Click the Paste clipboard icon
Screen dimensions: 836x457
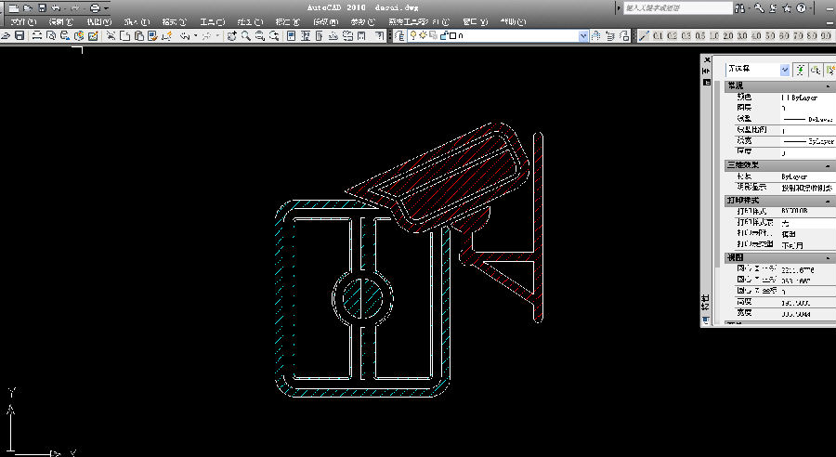point(138,36)
